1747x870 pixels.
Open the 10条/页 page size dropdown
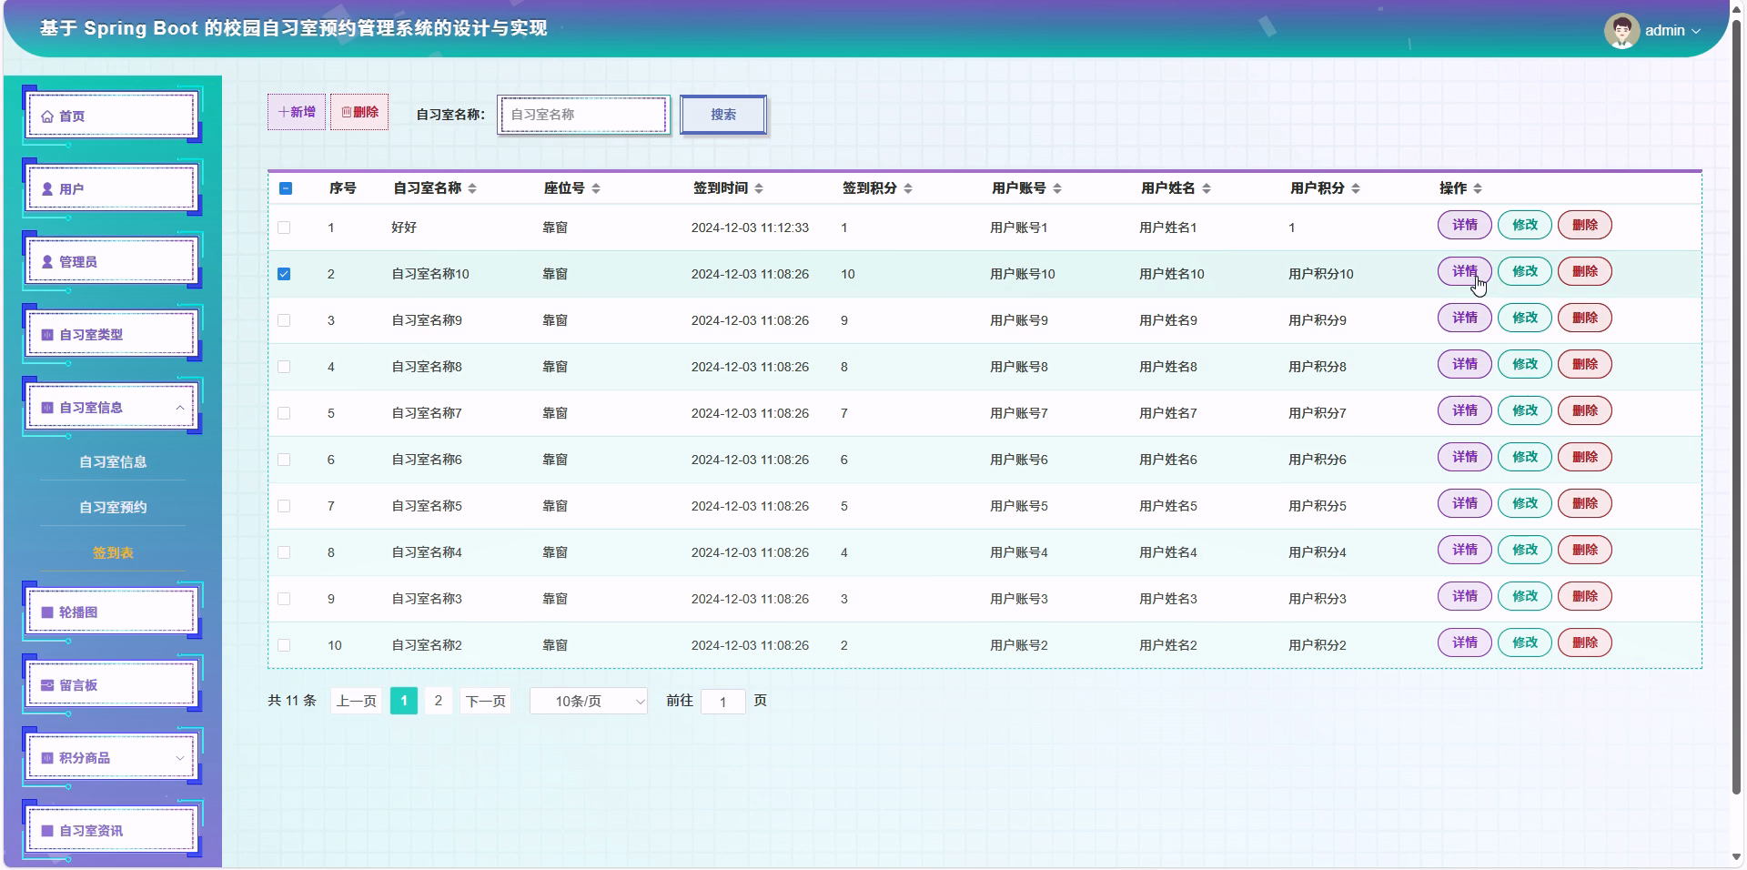coord(589,701)
